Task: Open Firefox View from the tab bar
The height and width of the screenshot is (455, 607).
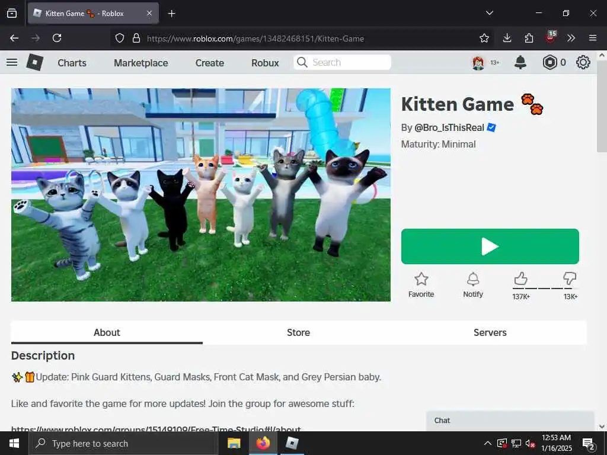Action: 12,13
